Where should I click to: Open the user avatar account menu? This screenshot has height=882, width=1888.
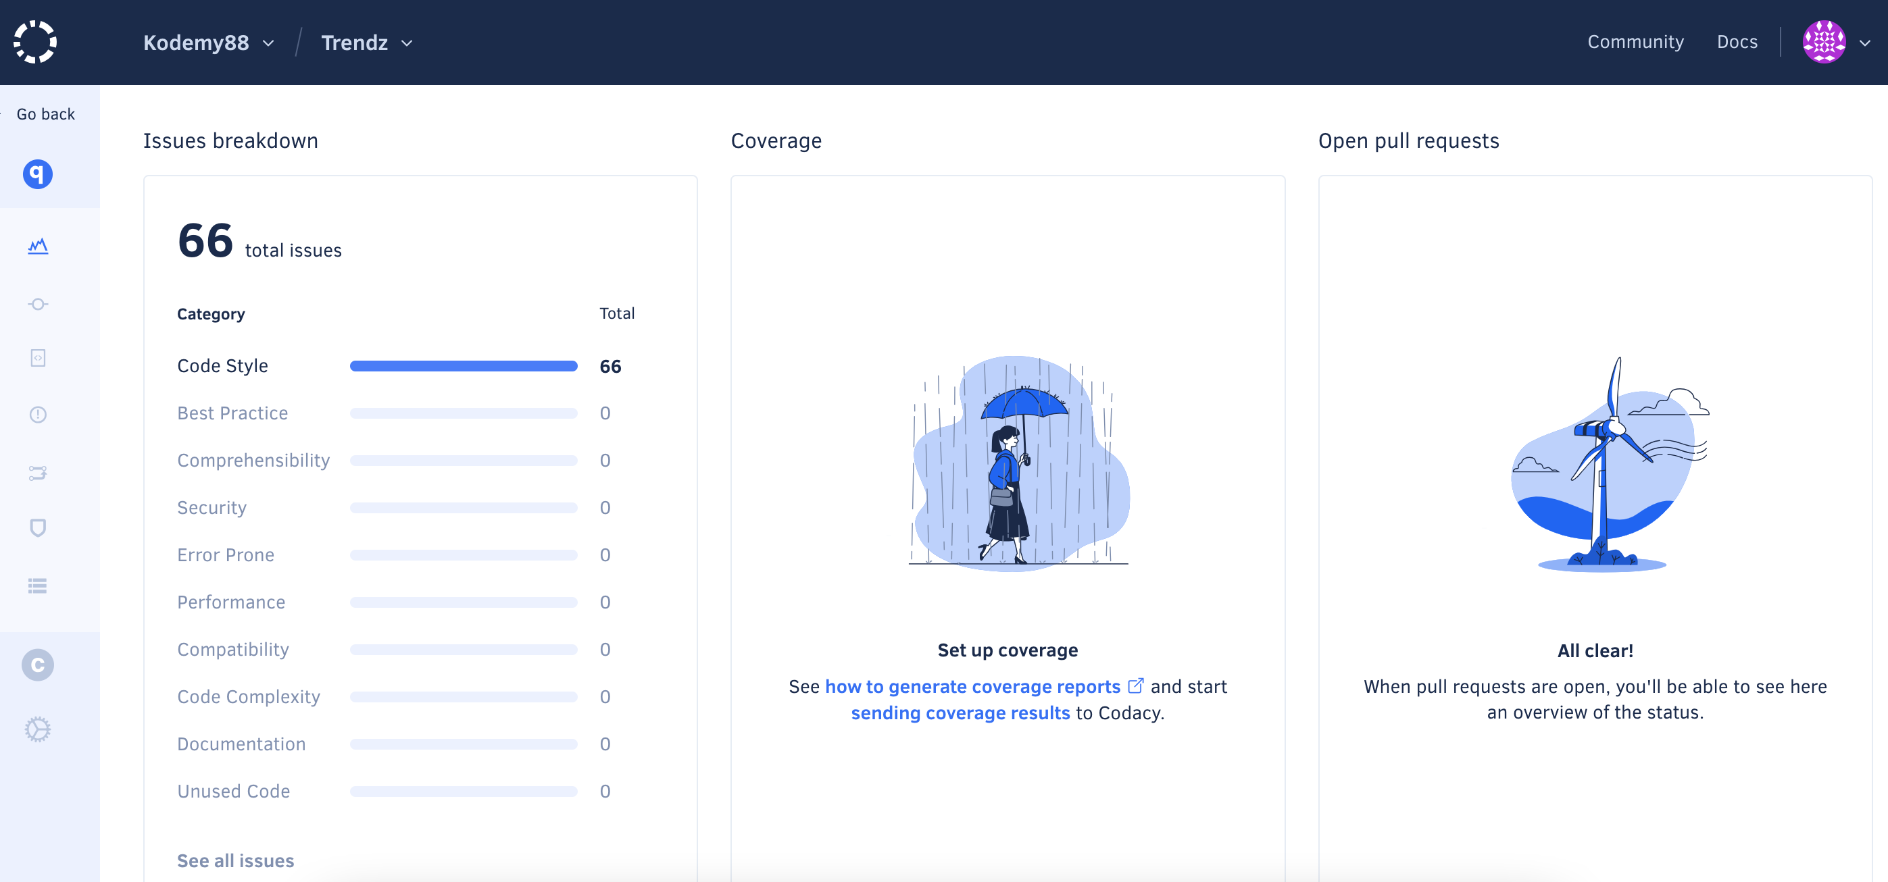pos(1835,42)
